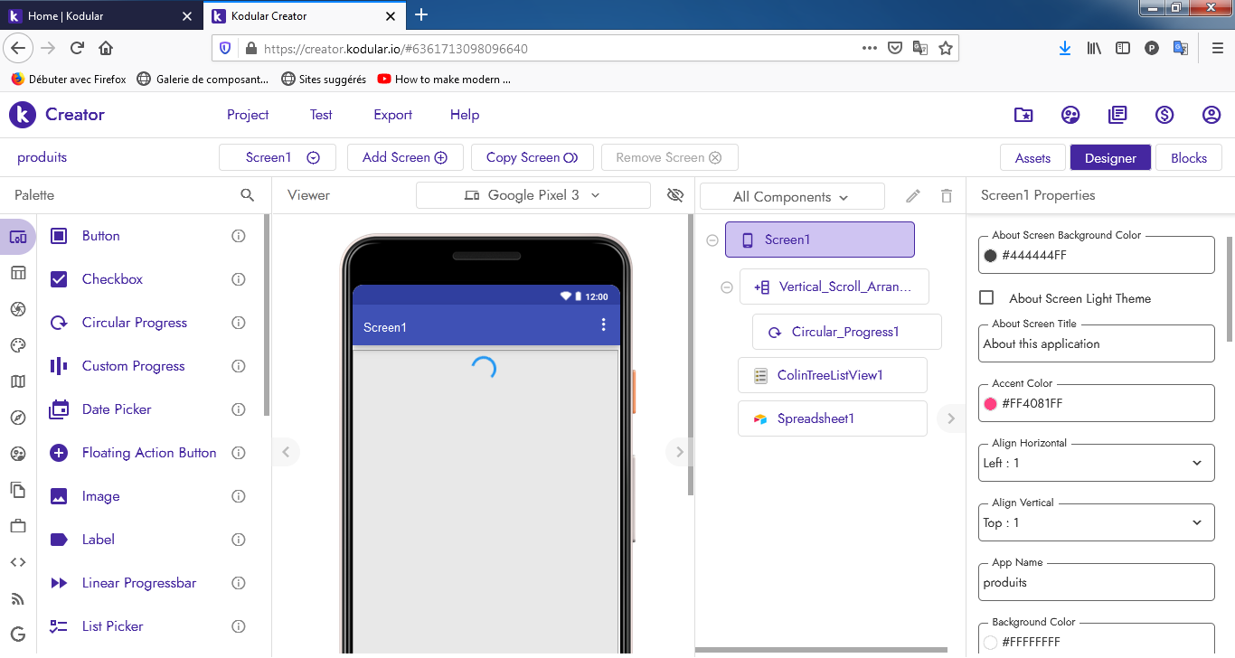Open the dollar sign monetization icon

click(x=1164, y=115)
